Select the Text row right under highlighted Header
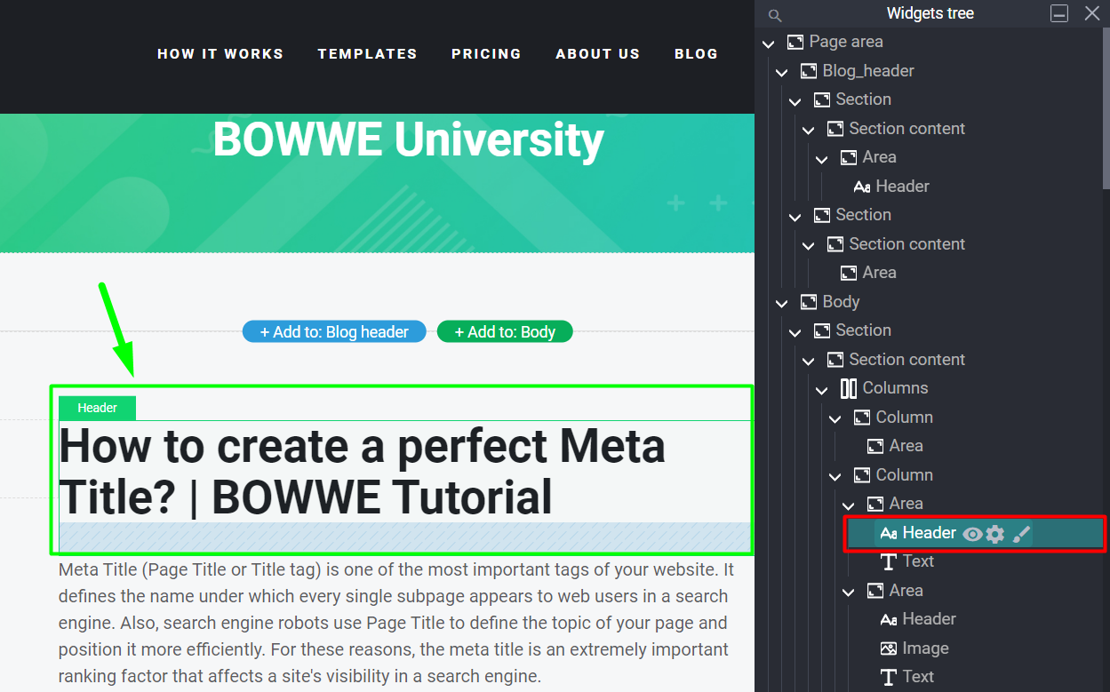The image size is (1110, 692). pos(906,561)
